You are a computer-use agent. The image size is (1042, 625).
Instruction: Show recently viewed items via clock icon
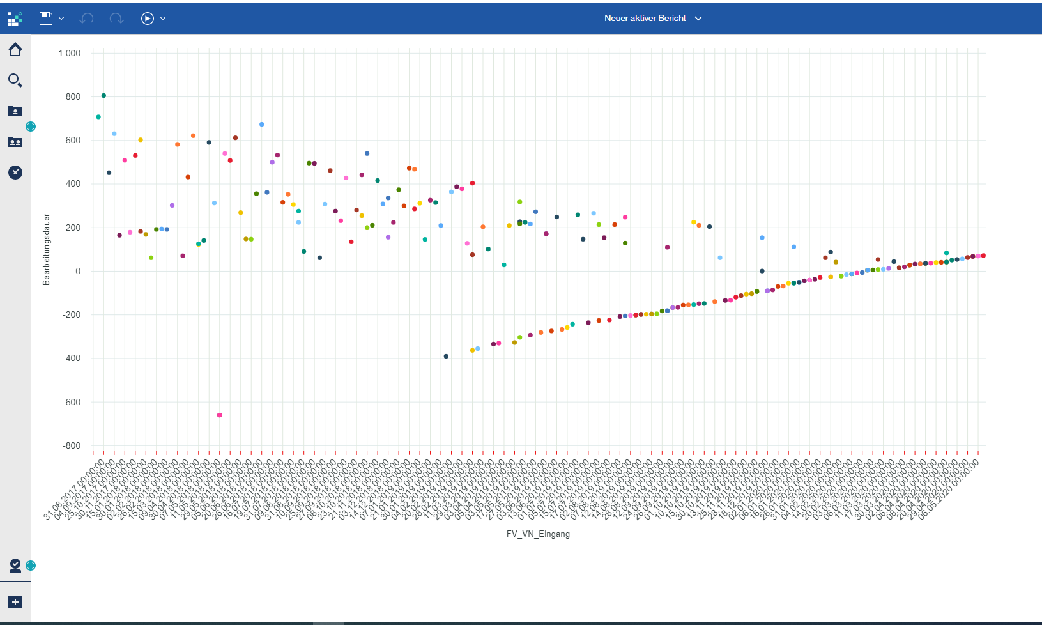(x=15, y=173)
